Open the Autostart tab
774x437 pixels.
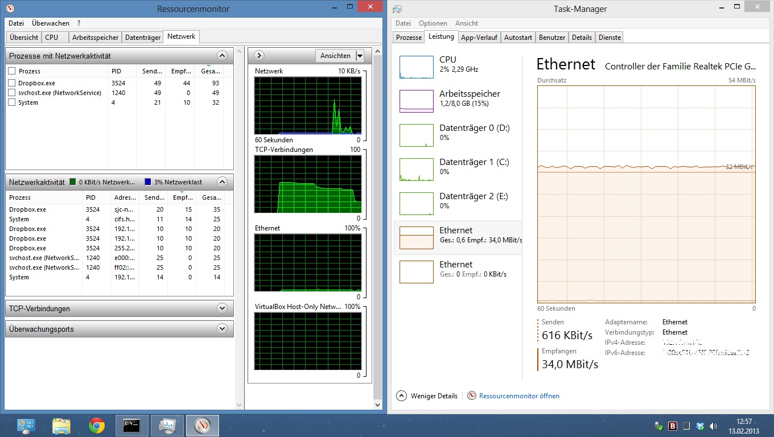[518, 37]
